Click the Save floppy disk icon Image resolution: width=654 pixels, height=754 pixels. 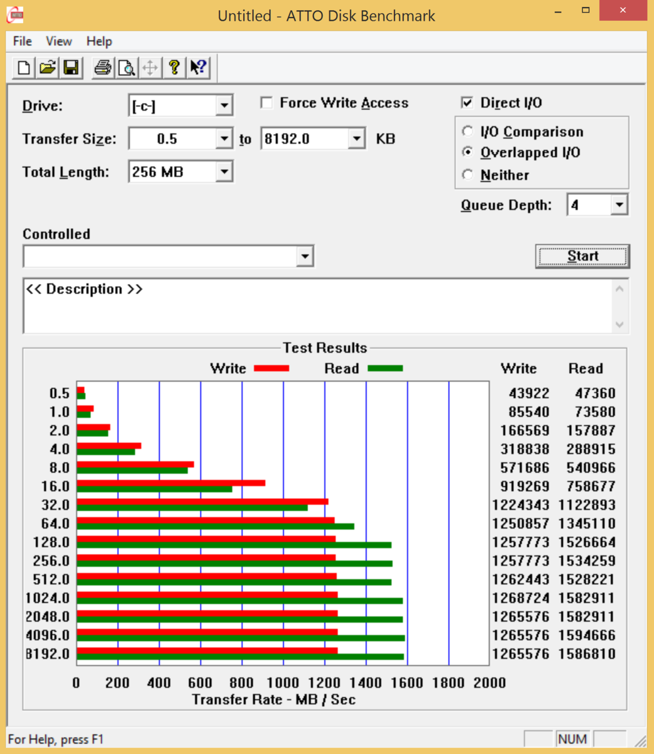click(x=71, y=67)
